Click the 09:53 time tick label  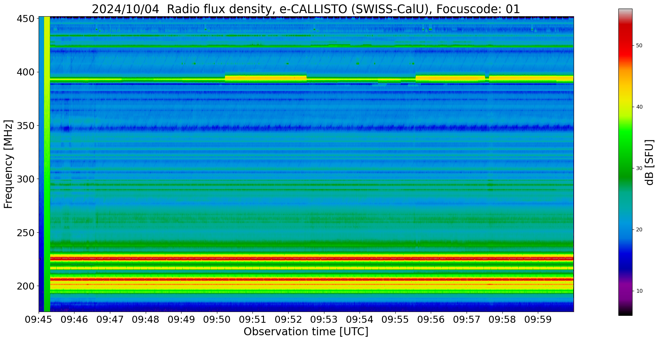coord(324,320)
